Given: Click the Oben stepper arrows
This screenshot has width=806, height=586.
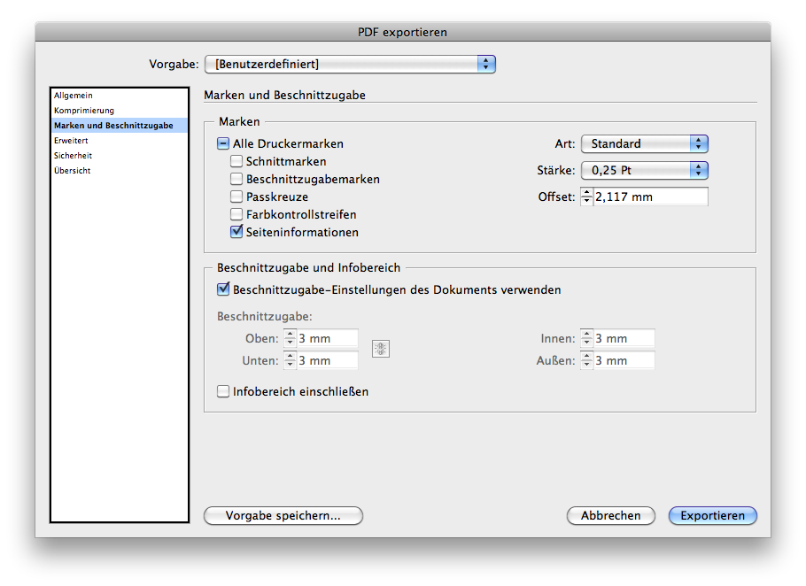Looking at the screenshot, I should point(290,338).
